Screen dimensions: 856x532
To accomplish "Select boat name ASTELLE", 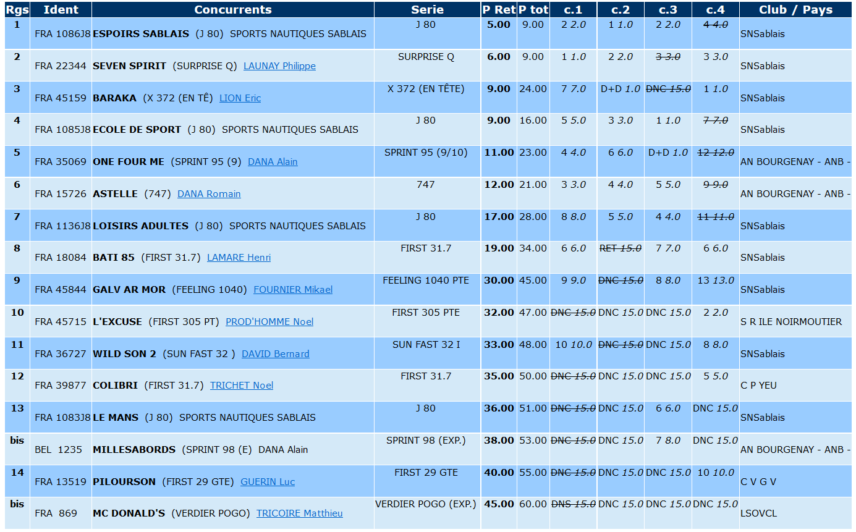I will (116, 194).
